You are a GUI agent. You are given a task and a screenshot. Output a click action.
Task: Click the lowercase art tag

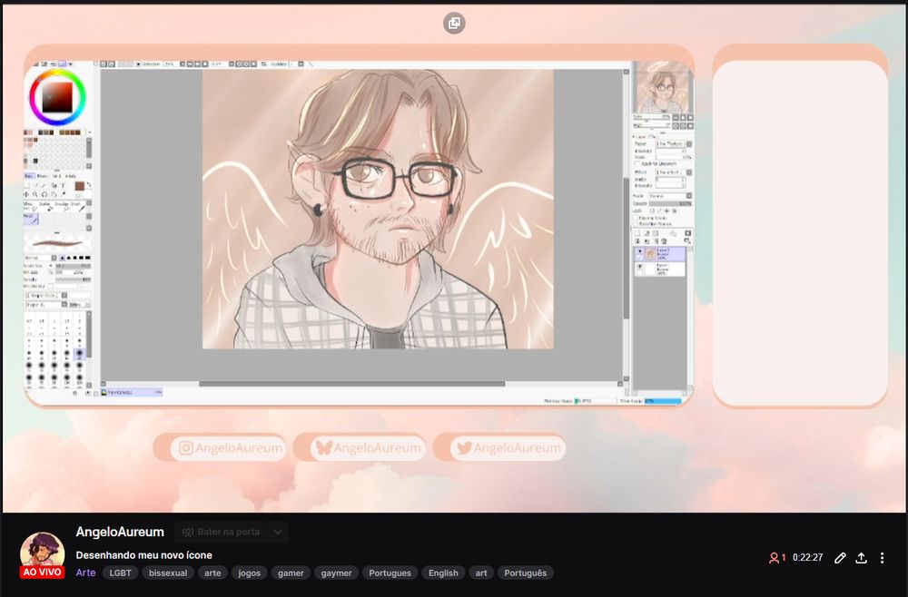[x=481, y=573]
